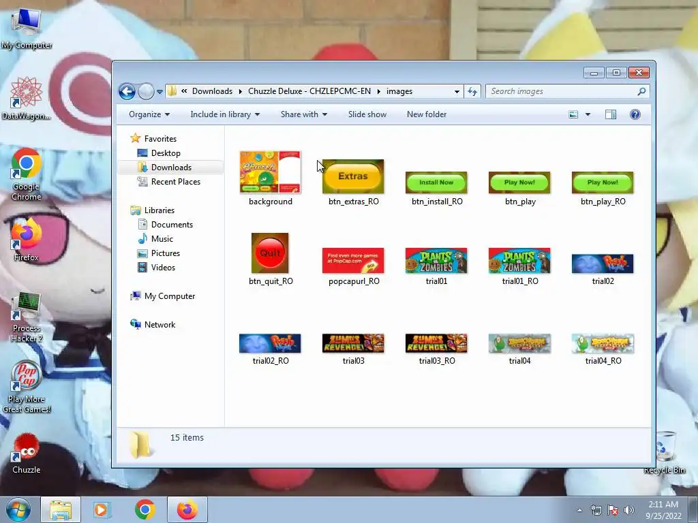Viewport: 698px width, 523px height.
Task: Open the Videos library
Action: [163, 267]
